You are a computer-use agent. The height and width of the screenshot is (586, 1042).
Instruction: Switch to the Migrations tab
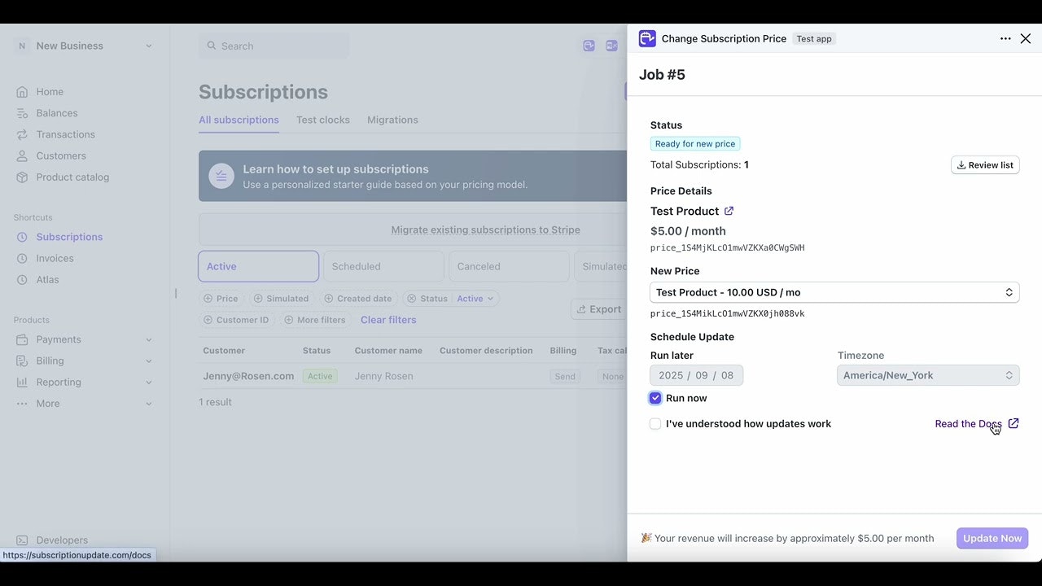point(392,120)
